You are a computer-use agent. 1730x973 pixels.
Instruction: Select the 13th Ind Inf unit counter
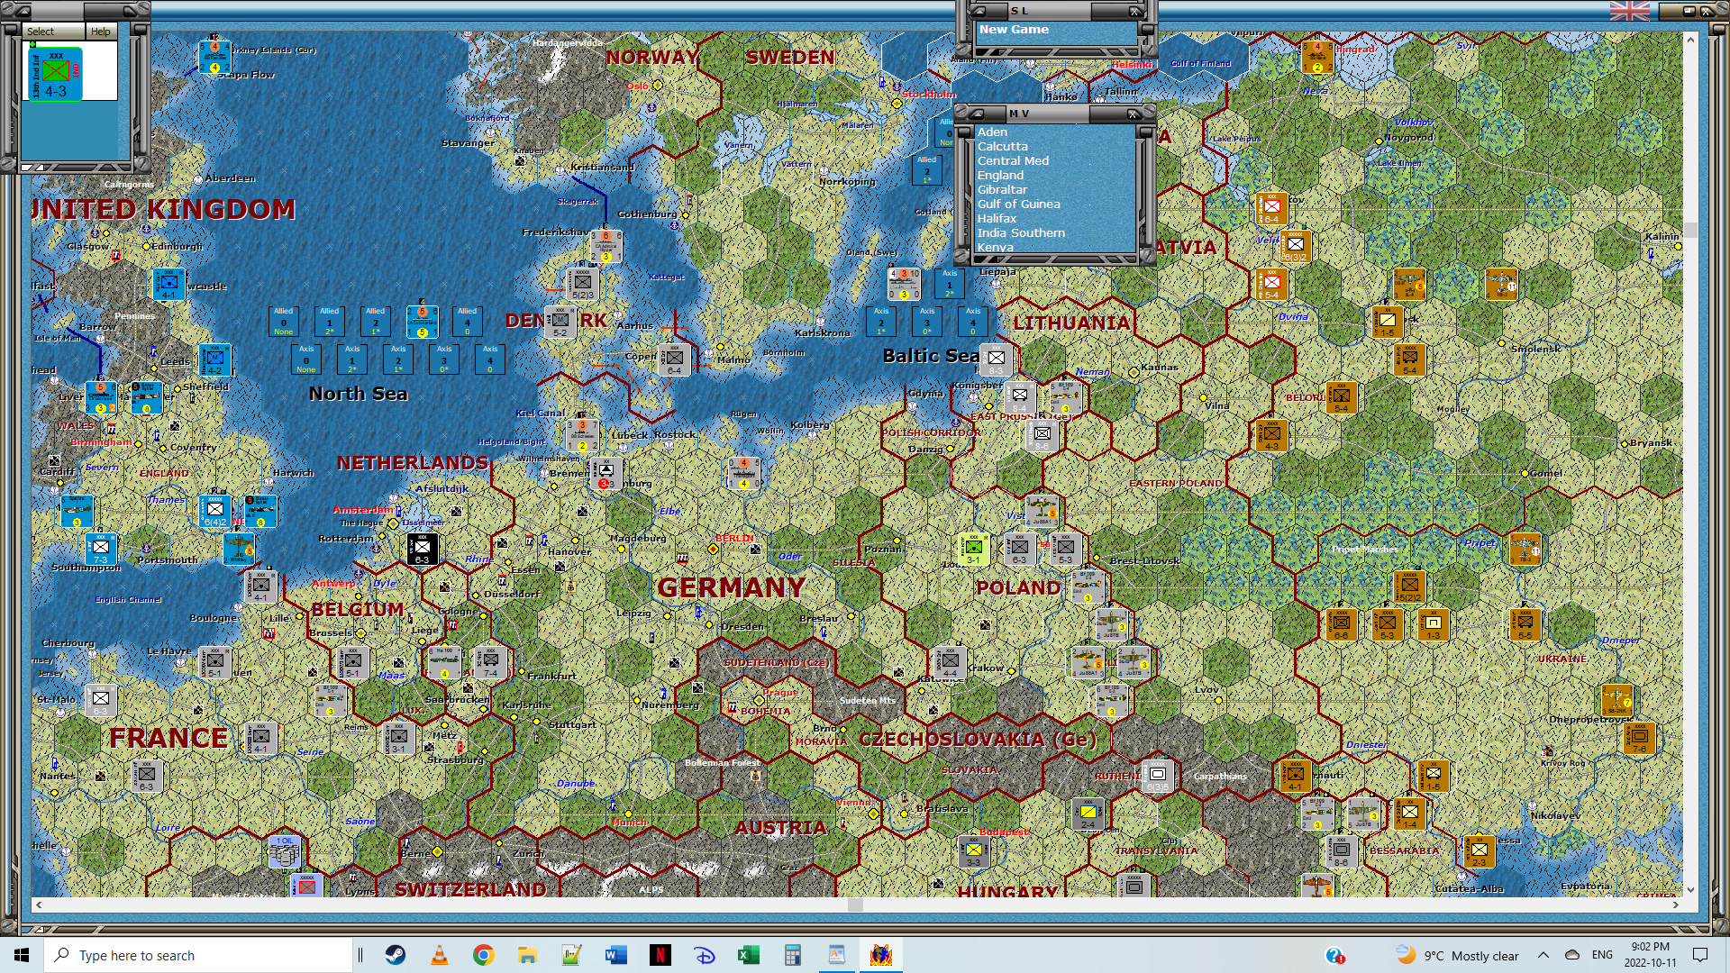click(x=55, y=76)
